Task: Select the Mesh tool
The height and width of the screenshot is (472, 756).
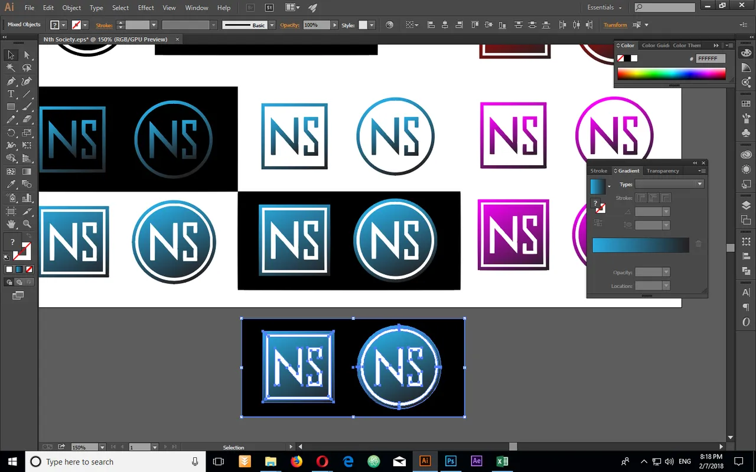Action: [11, 172]
